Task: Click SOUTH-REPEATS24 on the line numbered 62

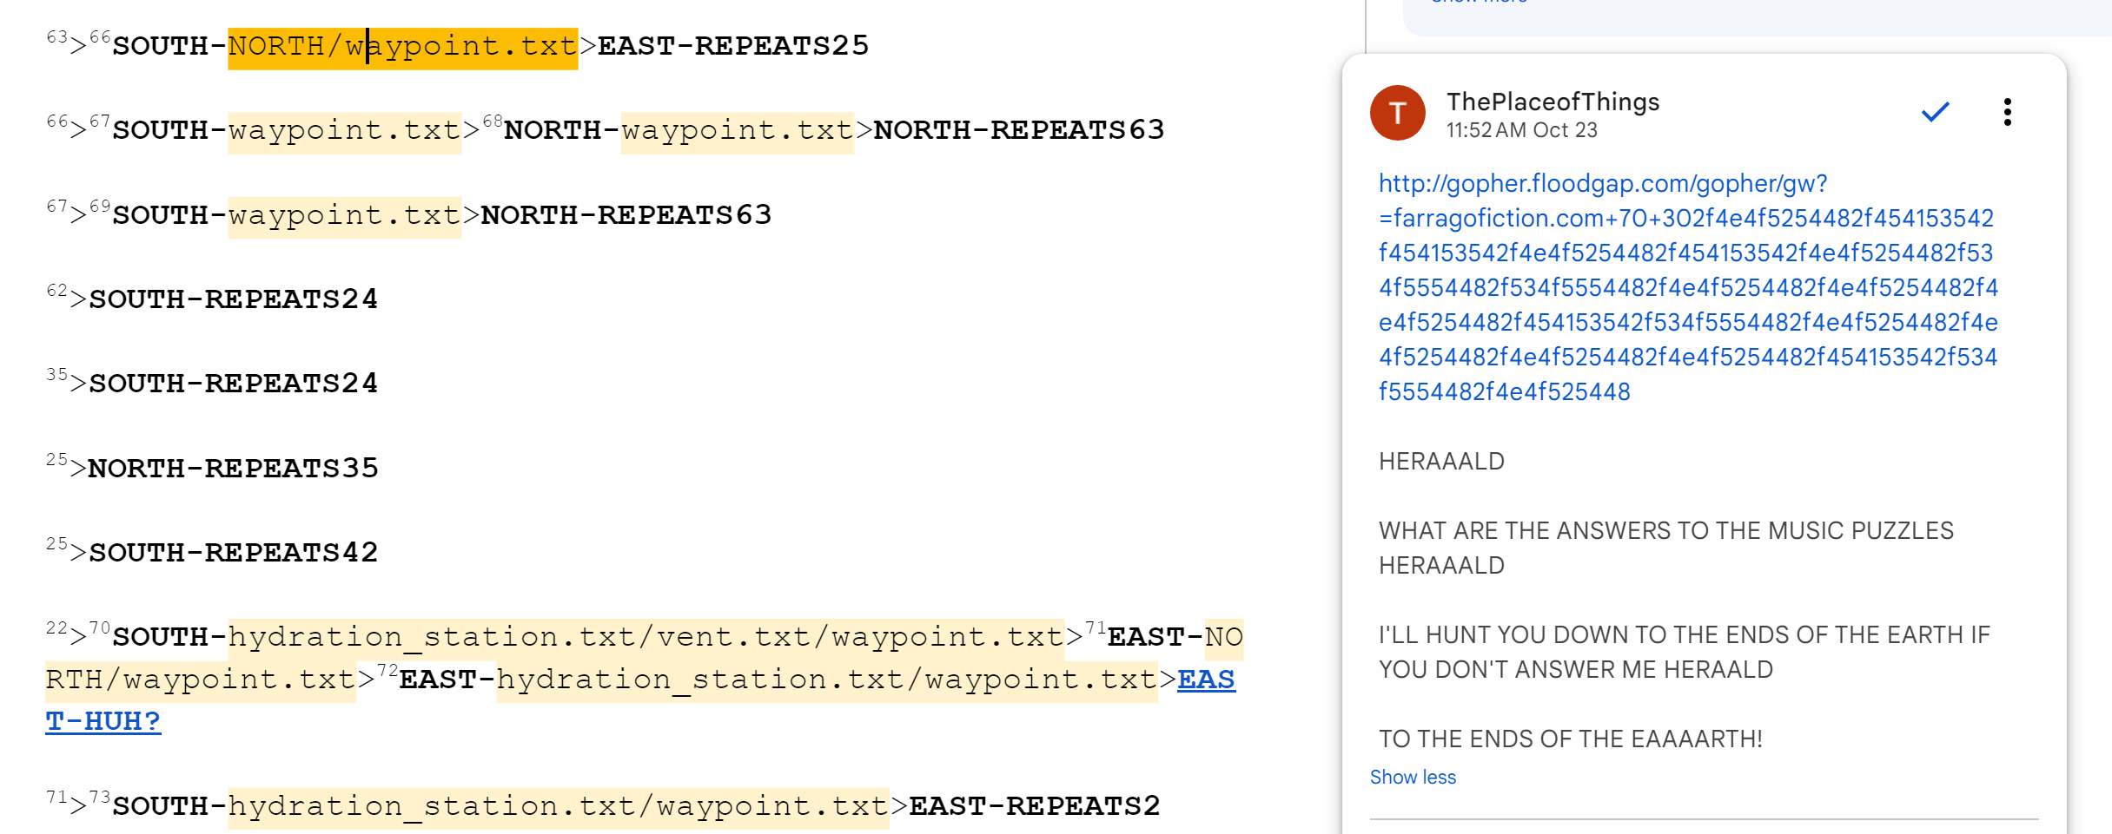Action: coord(233,299)
